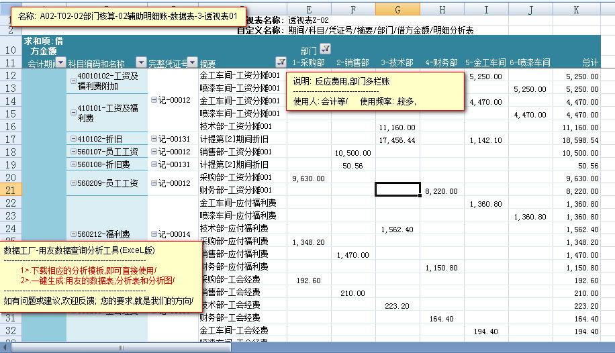This screenshot has height=353, width=615.
Task: Collapse the 560212-福利费 account row
Action: (x=73, y=235)
